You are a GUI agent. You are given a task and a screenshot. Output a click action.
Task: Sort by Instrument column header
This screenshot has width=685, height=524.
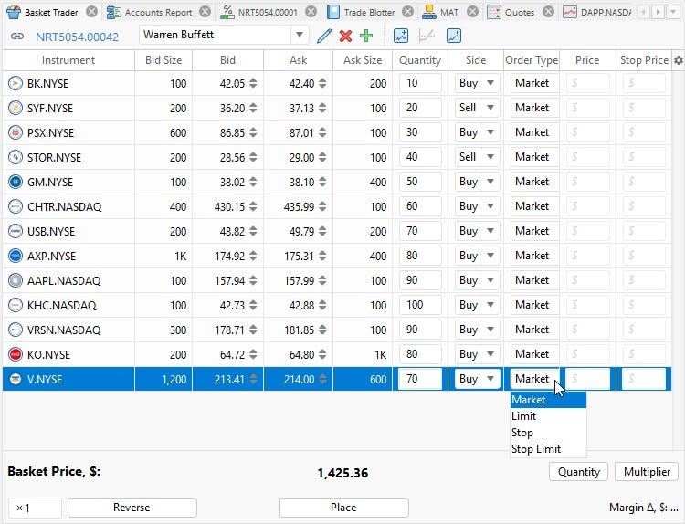(68, 60)
